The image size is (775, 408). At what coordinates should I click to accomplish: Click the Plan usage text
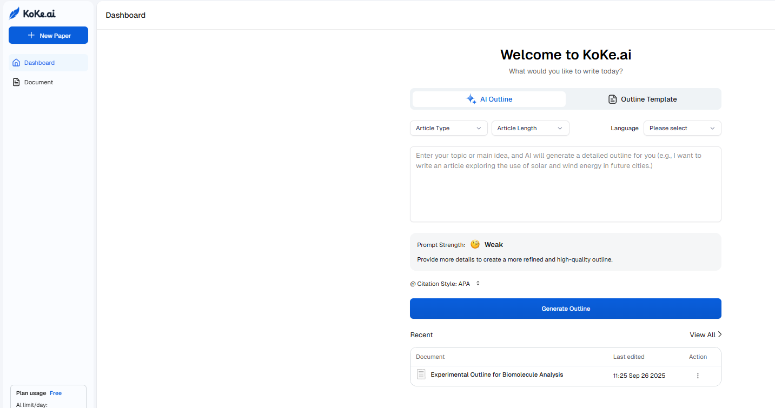tap(31, 393)
